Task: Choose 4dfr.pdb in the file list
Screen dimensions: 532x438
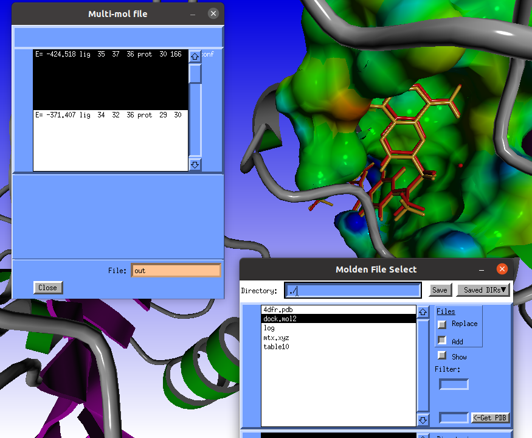Action: pos(278,310)
